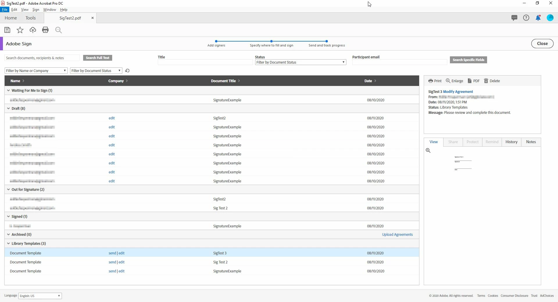Image resolution: width=558 pixels, height=302 pixels.
Task: Focus the Title search field
Action: 205,62
